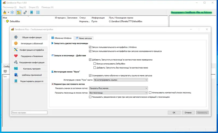Screen dimensions: 218x133
Task: Click the red heart support icon
Action: pyautogui.click(x=16, y=56)
